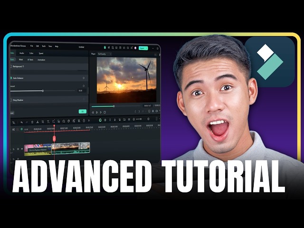This screenshot has height=228, width=304.
Task: Switch to the Audio tab
Action: (22, 53)
